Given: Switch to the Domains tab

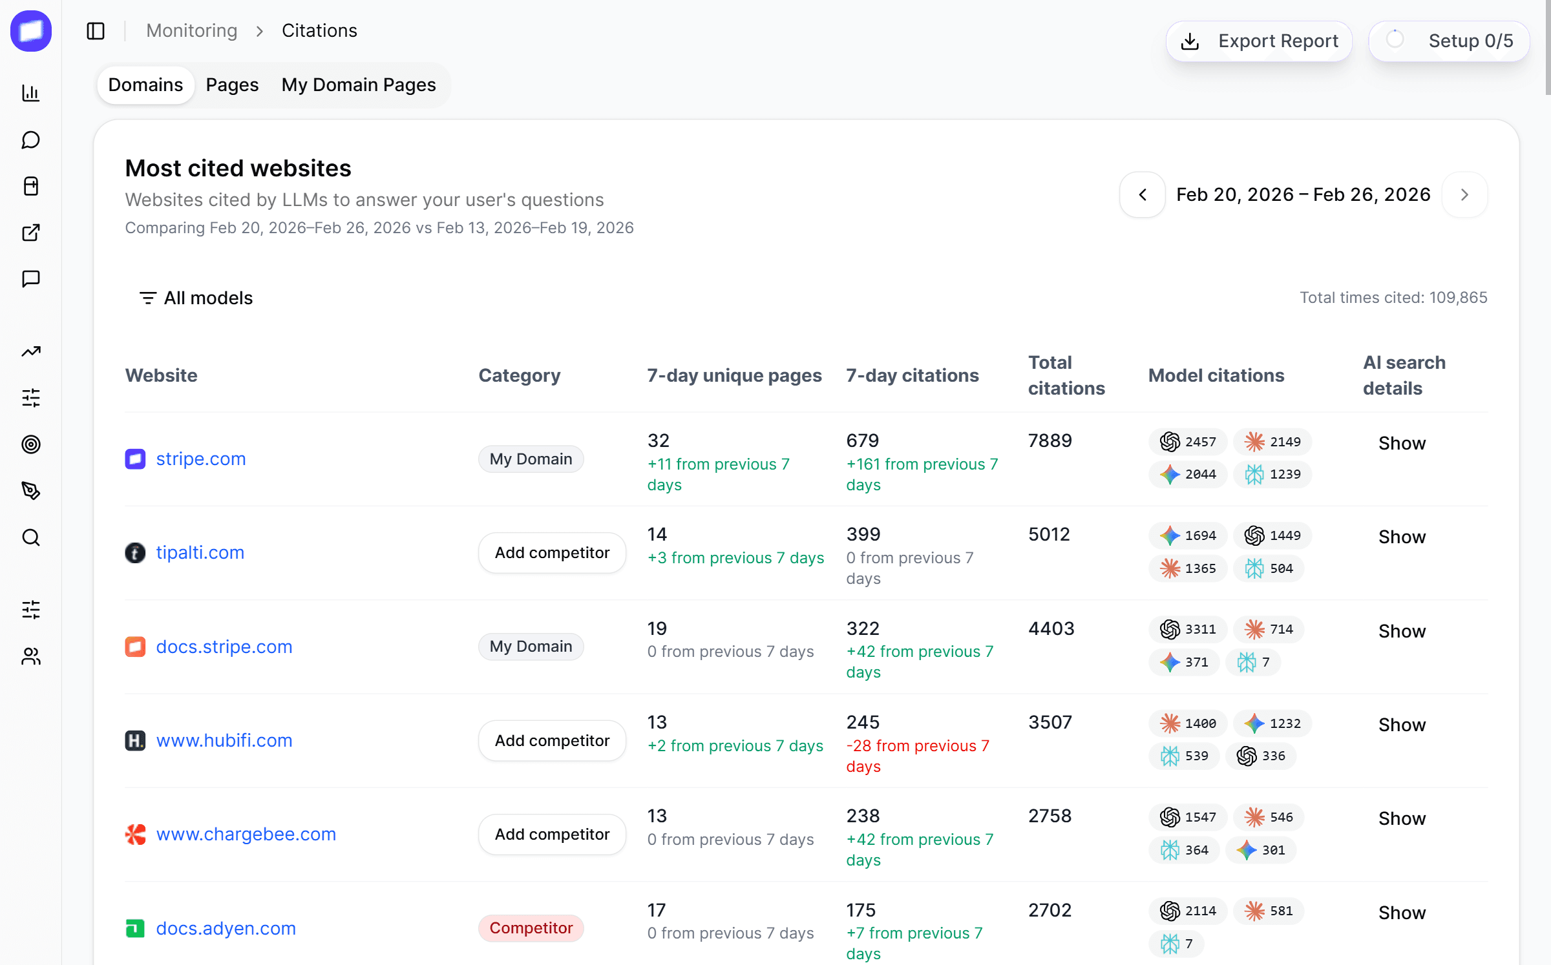Looking at the screenshot, I should 145,85.
